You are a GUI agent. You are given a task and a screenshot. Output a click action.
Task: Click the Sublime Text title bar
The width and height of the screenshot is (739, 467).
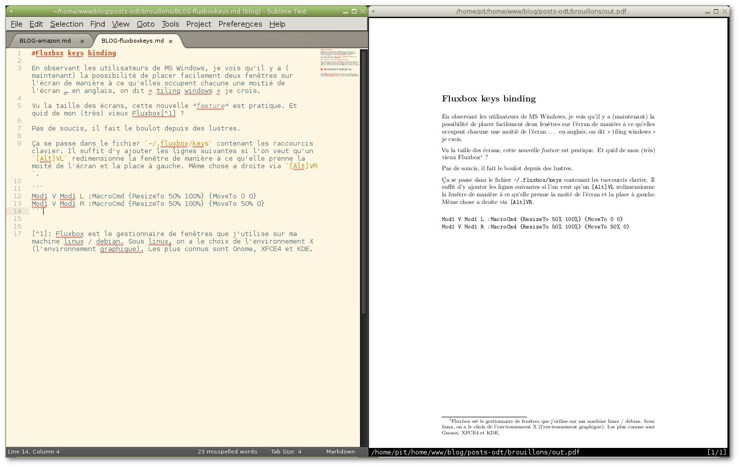pyautogui.click(x=179, y=11)
